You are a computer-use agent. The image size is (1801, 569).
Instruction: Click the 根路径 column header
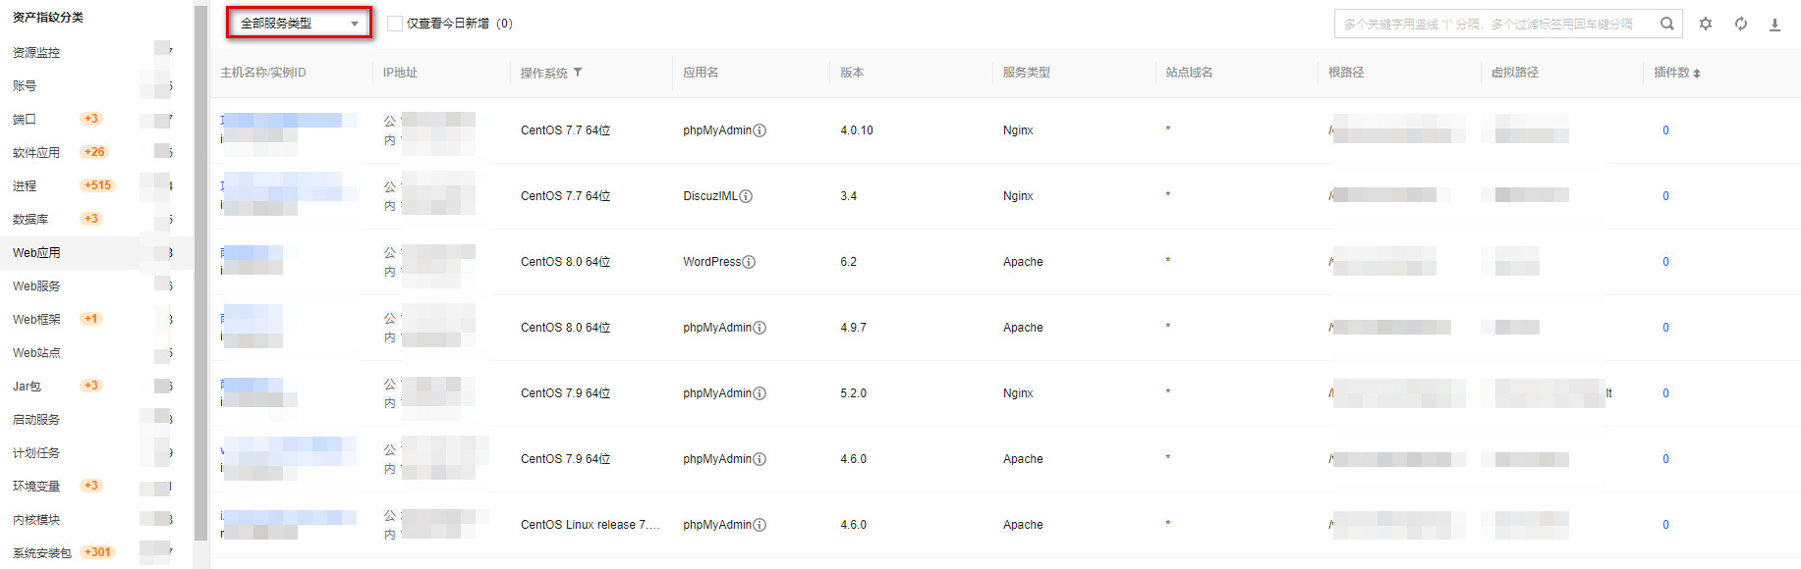[x=1346, y=73]
